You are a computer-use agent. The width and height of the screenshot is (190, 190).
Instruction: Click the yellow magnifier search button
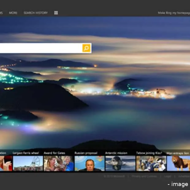coord(86,48)
